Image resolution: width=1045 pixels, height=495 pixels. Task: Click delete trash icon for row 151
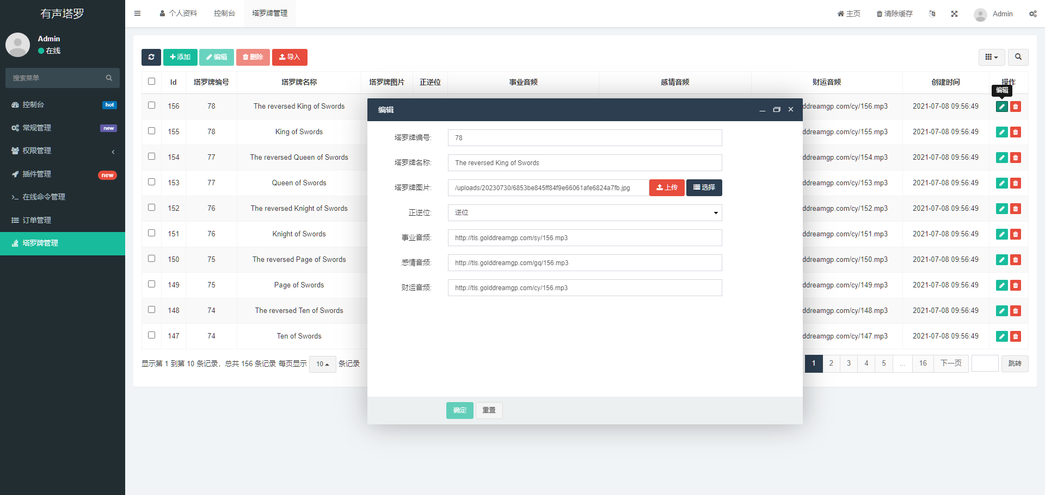coord(1016,234)
